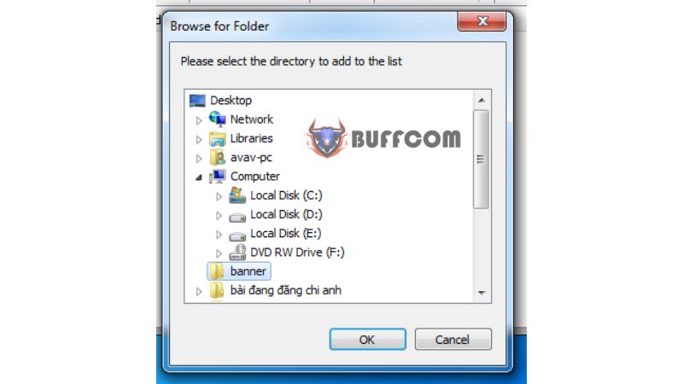
Task: Select the Local Disk (C:) drive icon
Action: click(237, 195)
